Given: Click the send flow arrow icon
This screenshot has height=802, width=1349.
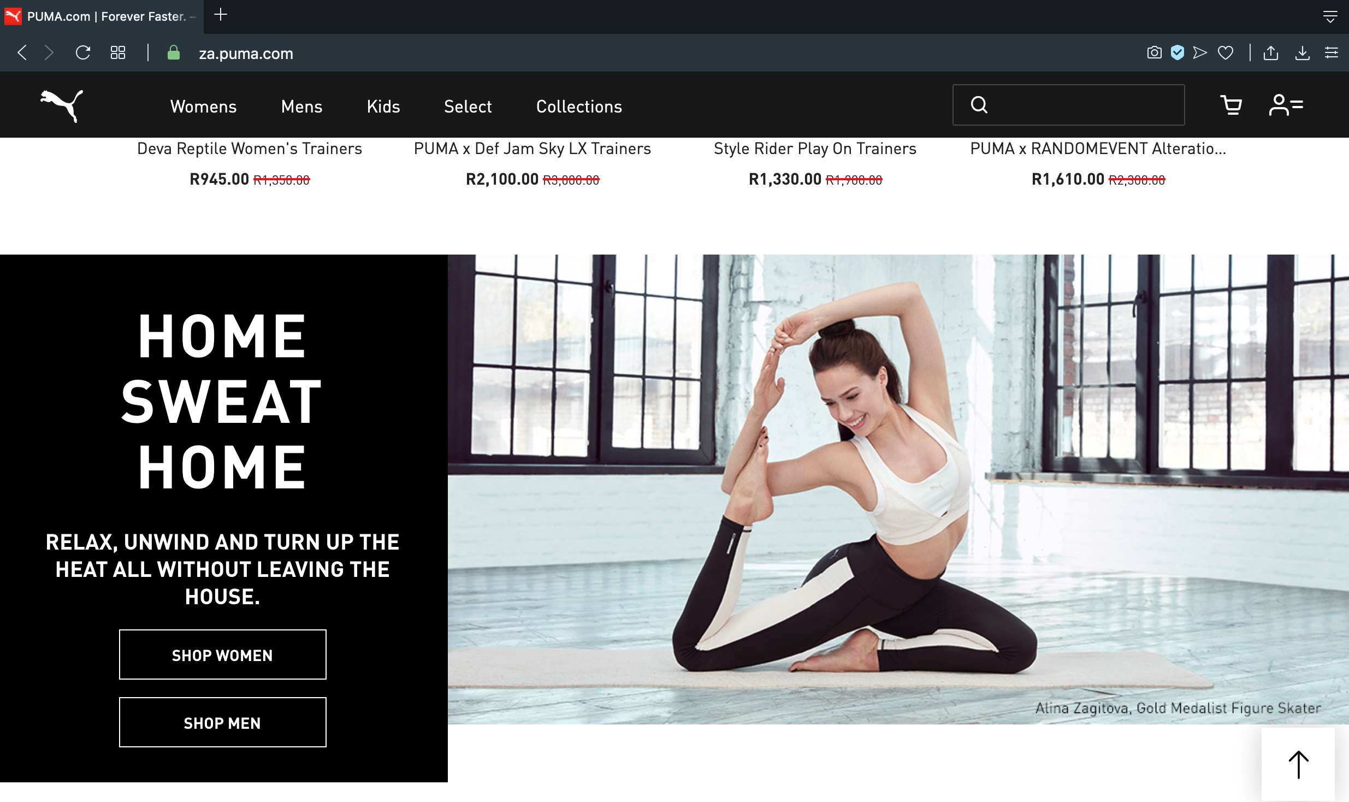Looking at the screenshot, I should [x=1200, y=52].
